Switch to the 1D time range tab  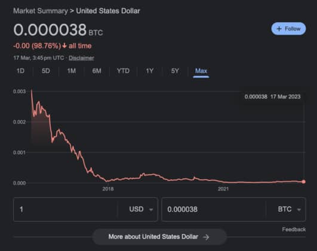tap(20, 71)
